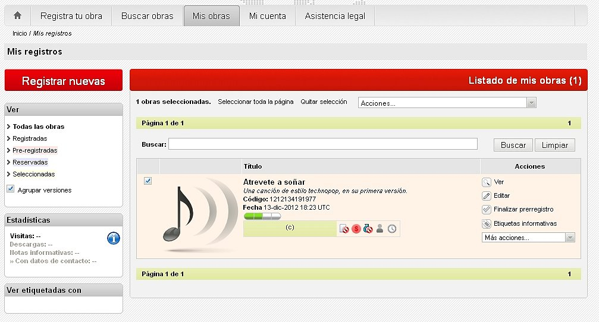
Task: Click the Fecha 13-dic-2012 18:23 UTC text
Action: click(286, 207)
